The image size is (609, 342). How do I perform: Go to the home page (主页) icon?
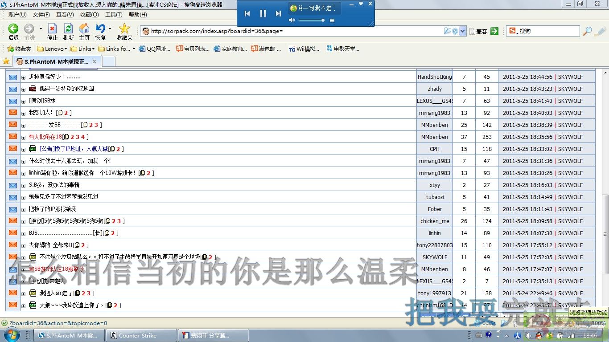pos(84,29)
